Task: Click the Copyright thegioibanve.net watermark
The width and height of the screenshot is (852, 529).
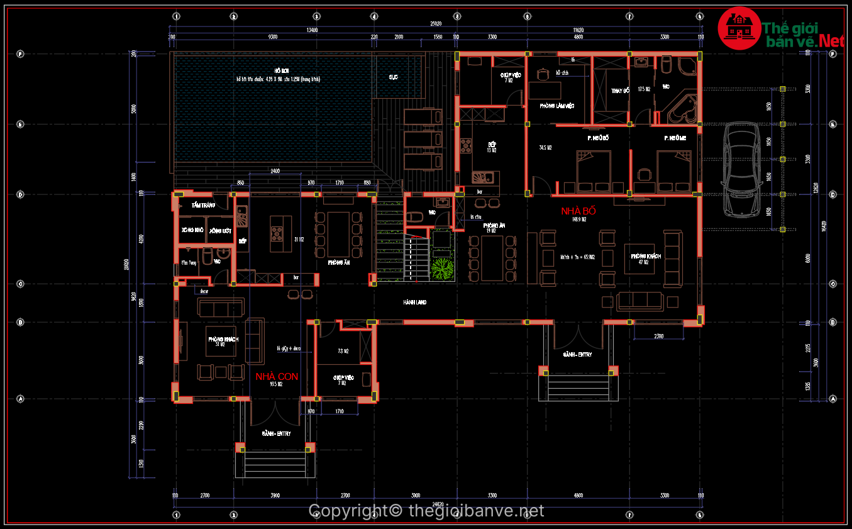Action: pyautogui.click(x=426, y=511)
